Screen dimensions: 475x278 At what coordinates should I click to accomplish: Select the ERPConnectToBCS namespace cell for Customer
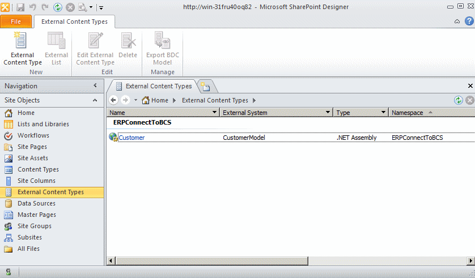tap(417, 138)
